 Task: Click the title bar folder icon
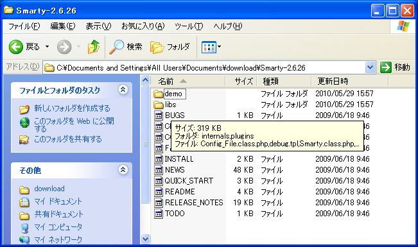8,10
